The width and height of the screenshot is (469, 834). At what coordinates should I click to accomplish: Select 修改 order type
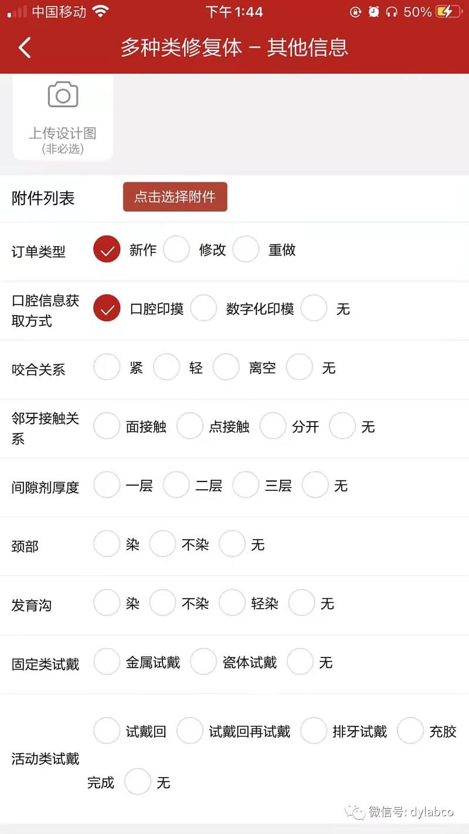tap(176, 249)
